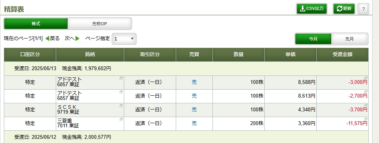Image resolution: width=379 pixels, height=143 pixels.
Task: Click 売 link in アドテスト 8,588円 row
Action: point(194,82)
